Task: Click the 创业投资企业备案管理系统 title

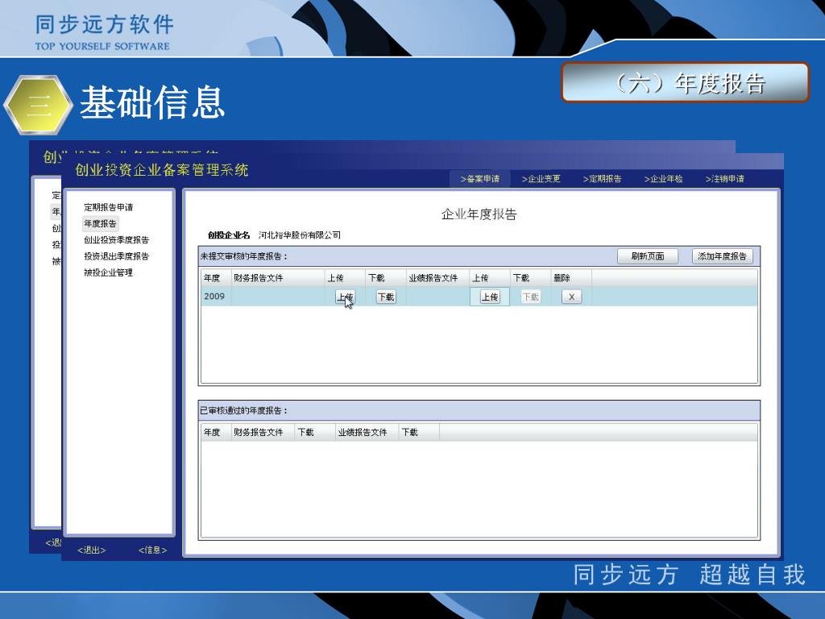Action: point(161,170)
